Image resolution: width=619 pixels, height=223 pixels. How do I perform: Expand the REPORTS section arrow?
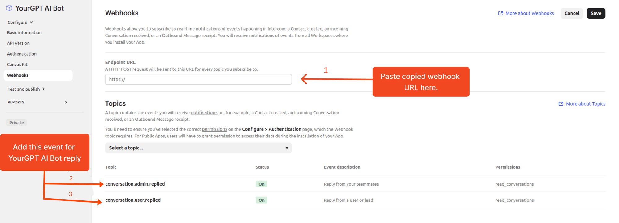click(x=66, y=102)
